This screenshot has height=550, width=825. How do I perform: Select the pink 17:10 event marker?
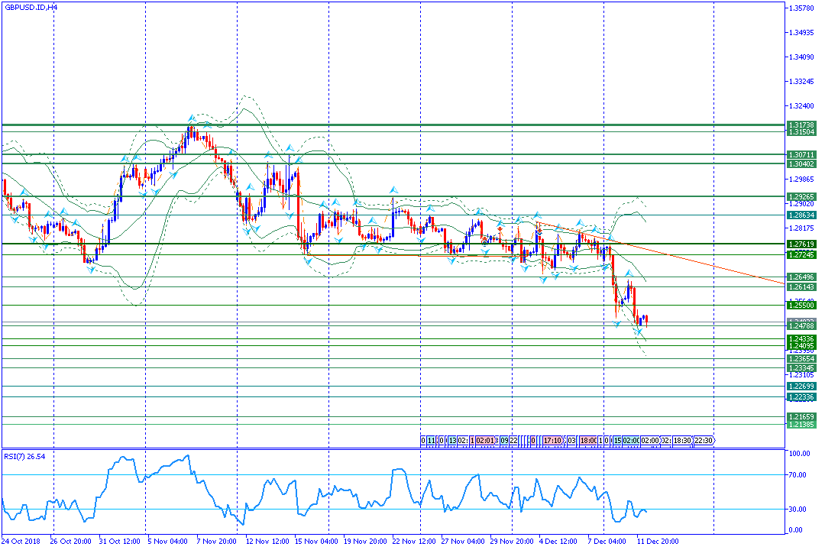tap(553, 441)
